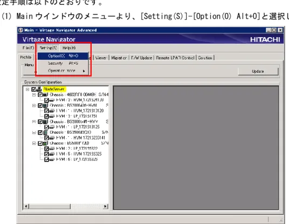Click blade icon of HVM : 5 row

[x=52, y=154]
